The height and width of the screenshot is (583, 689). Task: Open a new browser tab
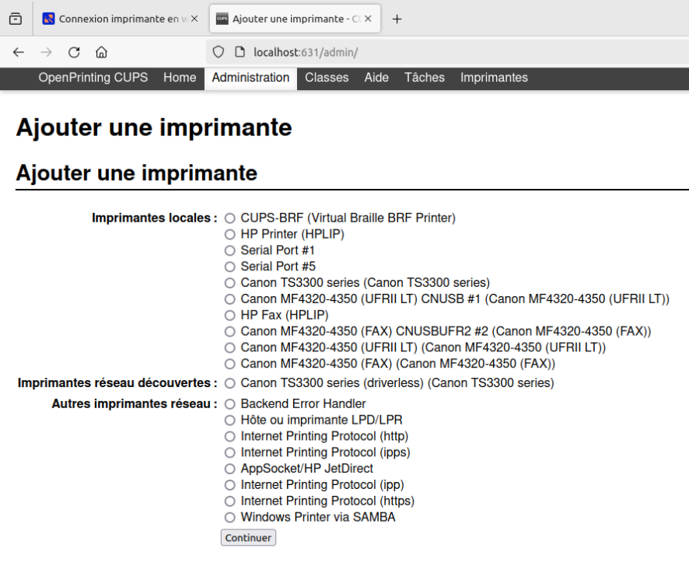[x=397, y=19]
